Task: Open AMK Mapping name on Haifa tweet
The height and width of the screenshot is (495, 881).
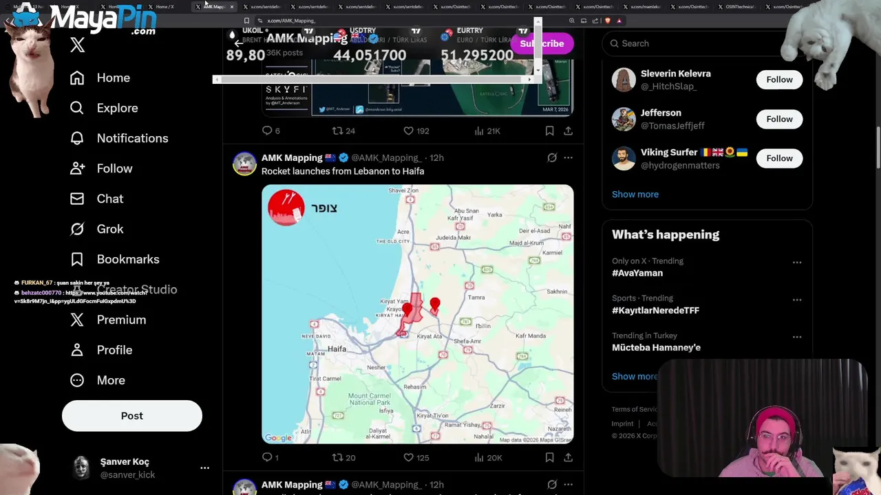Action: click(x=292, y=157)
